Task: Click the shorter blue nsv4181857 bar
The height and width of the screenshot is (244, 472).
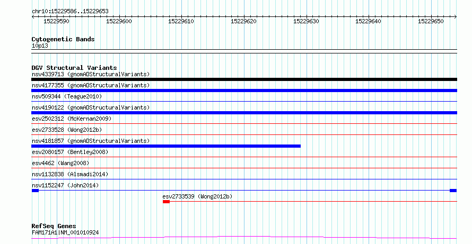Action: (166, 146)
